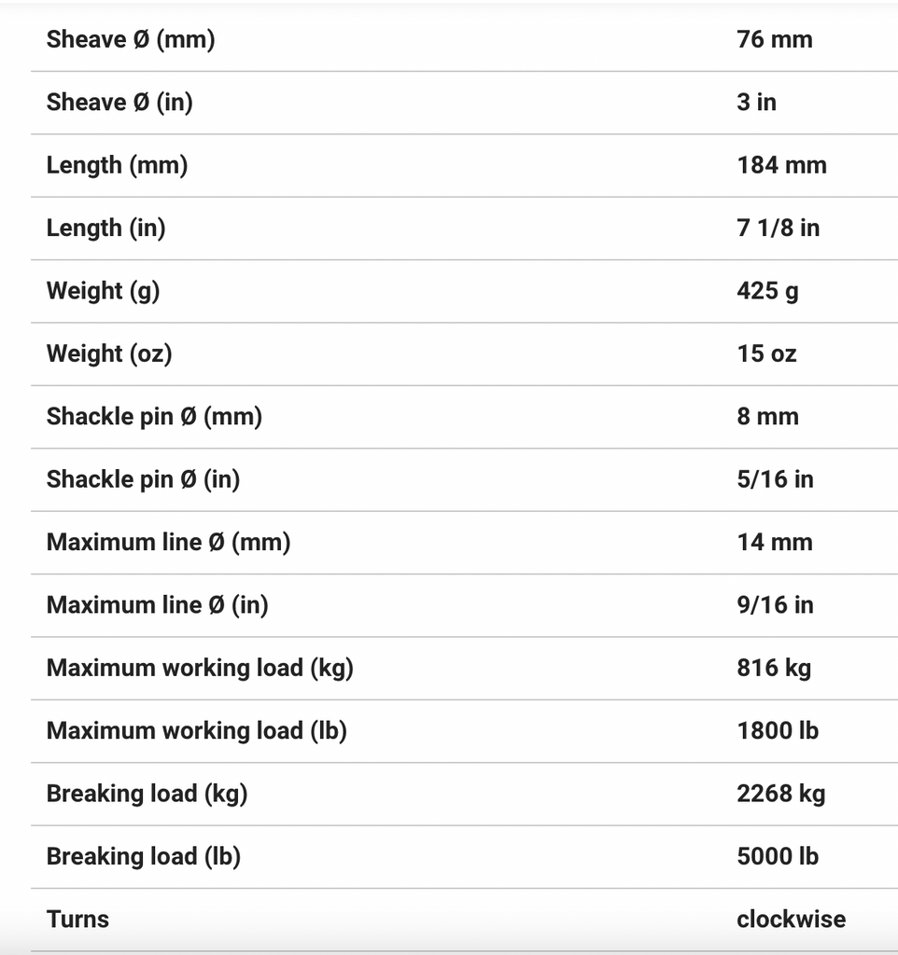Click the "Breaking load (kg)" label
This screenshot has width=898, height=955.
tap(147, 794)
